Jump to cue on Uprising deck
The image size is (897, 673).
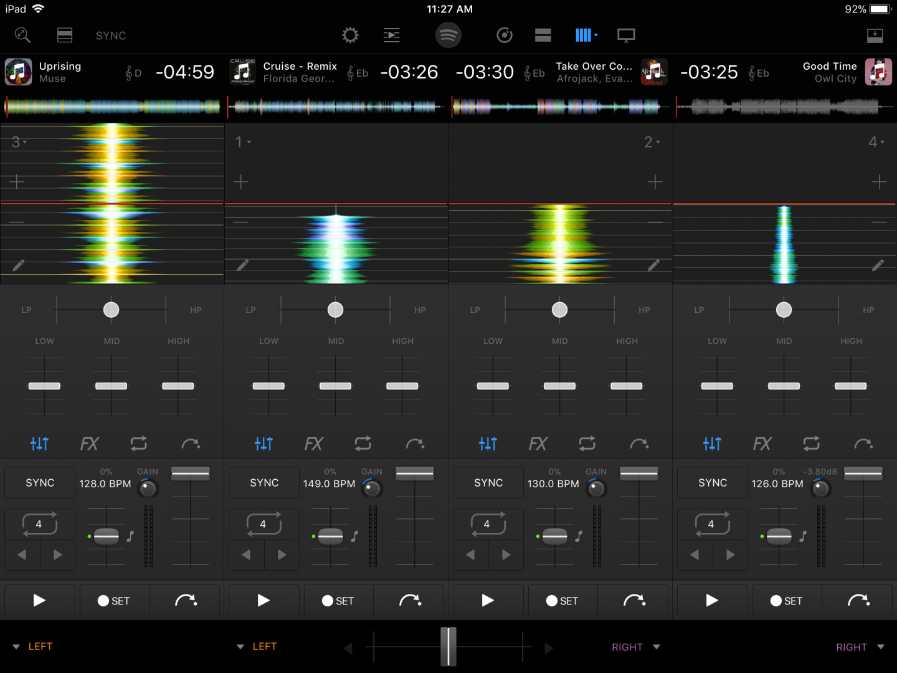pyautogui.click(x=185, y=601)
